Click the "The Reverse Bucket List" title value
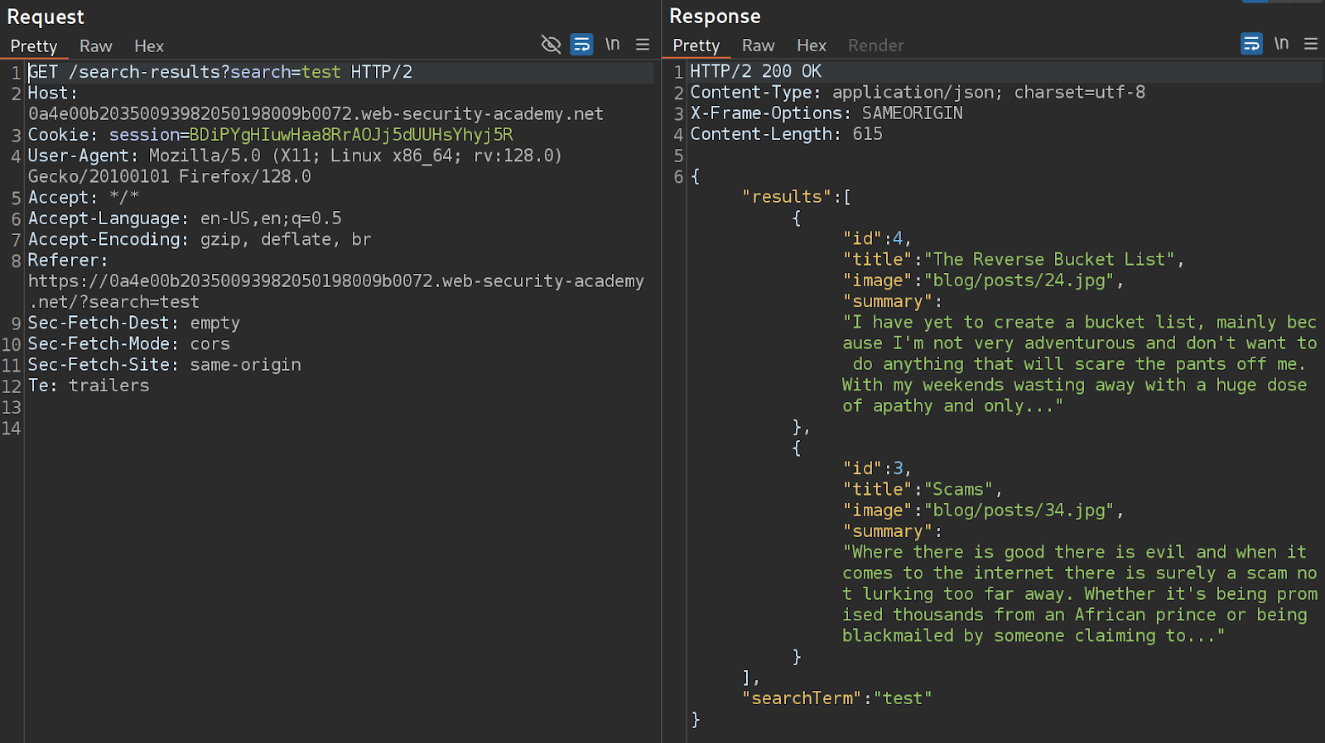The width and height of the screenshot is (1325, 743). [1049, 260]
